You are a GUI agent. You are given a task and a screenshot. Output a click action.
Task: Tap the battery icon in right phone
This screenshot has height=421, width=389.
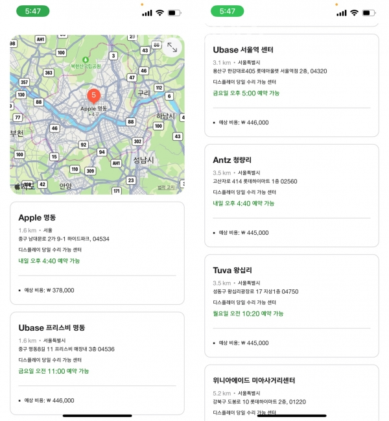(x=369, y=12)
